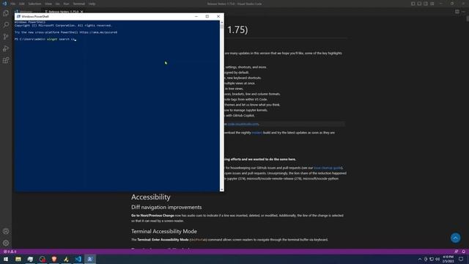This screenshot has height=264, width=469.
Task: Open the Go menu
Action: [x=58, y=4]
